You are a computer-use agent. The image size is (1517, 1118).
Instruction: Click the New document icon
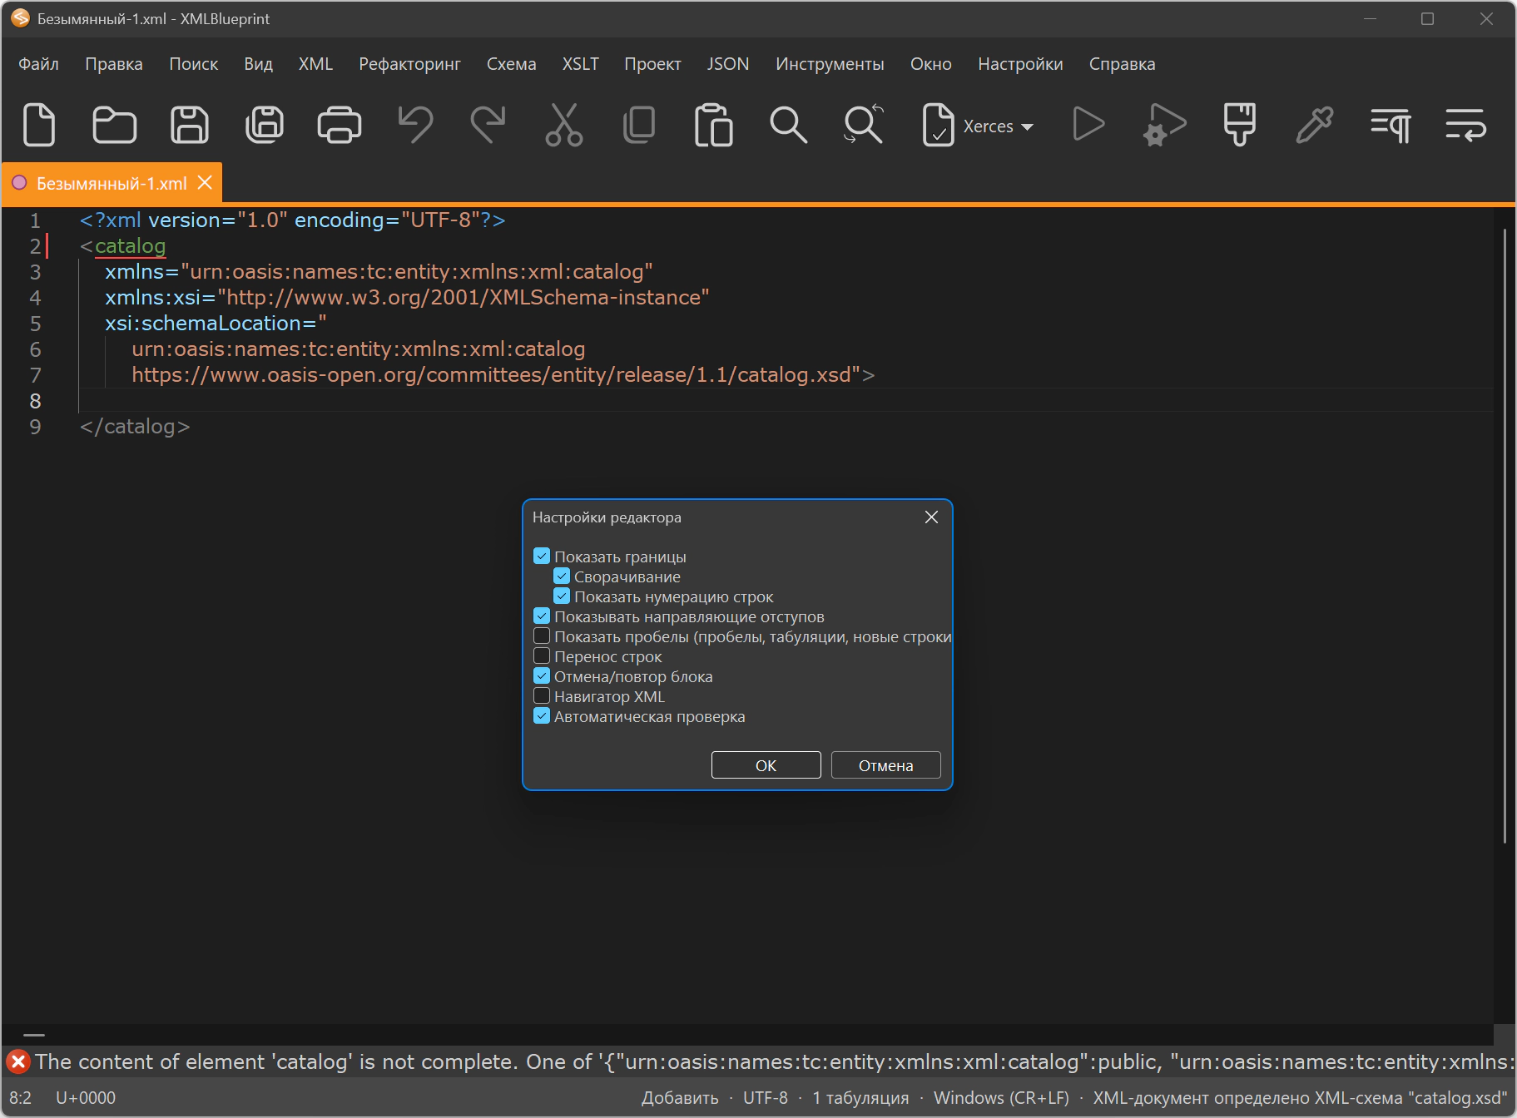click(39, 126)
